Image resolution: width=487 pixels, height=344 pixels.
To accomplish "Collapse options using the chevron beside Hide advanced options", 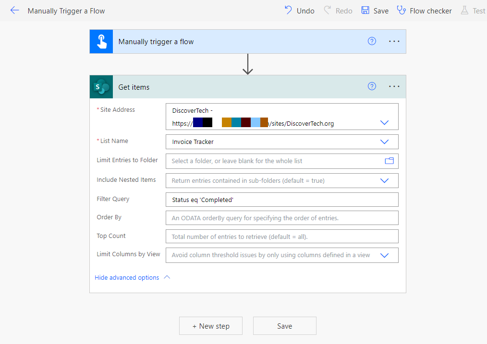I will [167, 277].
